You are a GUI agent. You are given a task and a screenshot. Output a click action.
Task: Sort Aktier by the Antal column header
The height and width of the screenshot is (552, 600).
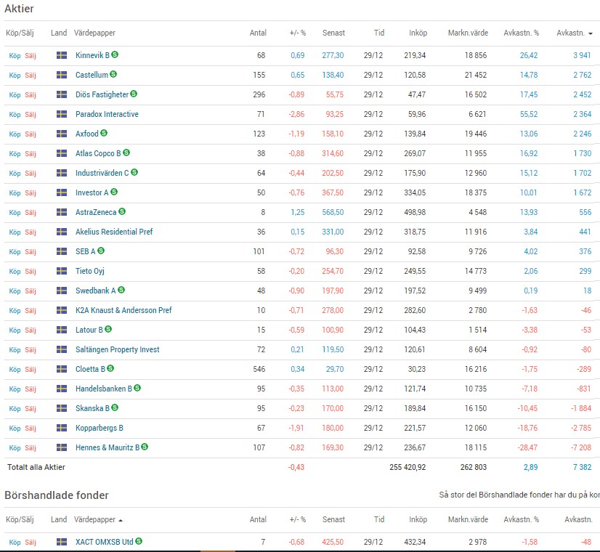tap(258, 33)
